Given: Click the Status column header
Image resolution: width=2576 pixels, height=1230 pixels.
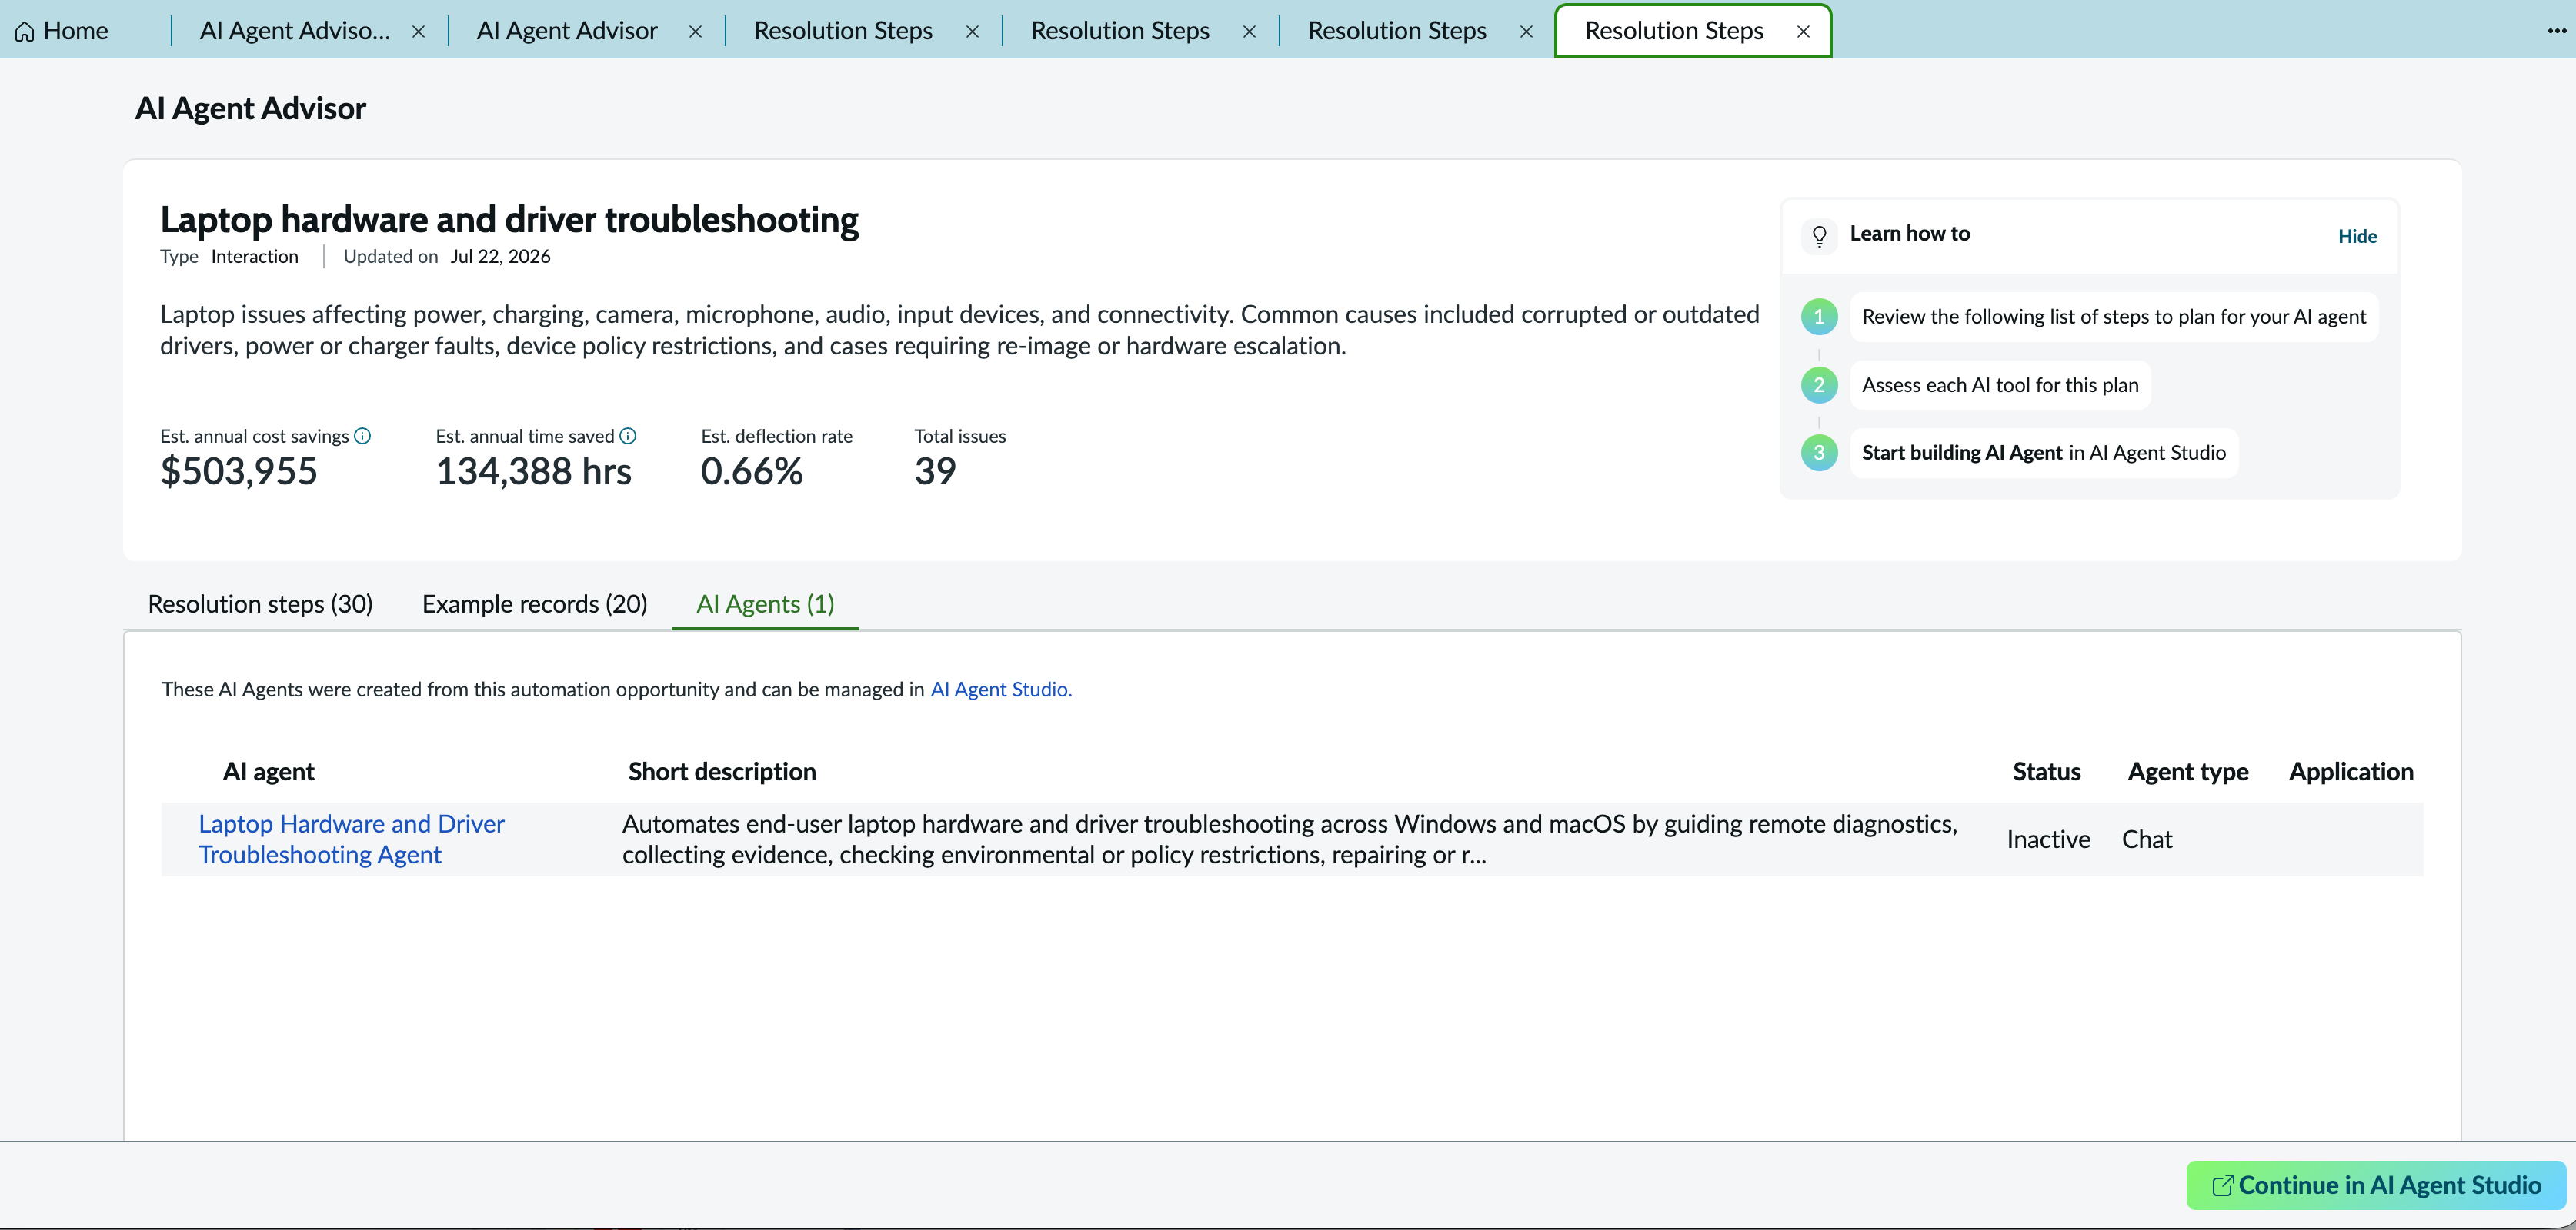Looking at the screenshot, I should point(2046,771).
